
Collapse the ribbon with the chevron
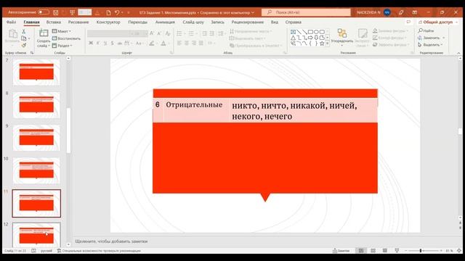pos(458,53)
